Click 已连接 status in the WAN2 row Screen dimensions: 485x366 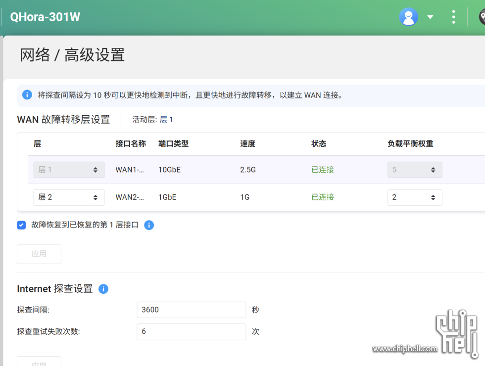(323, 197)
